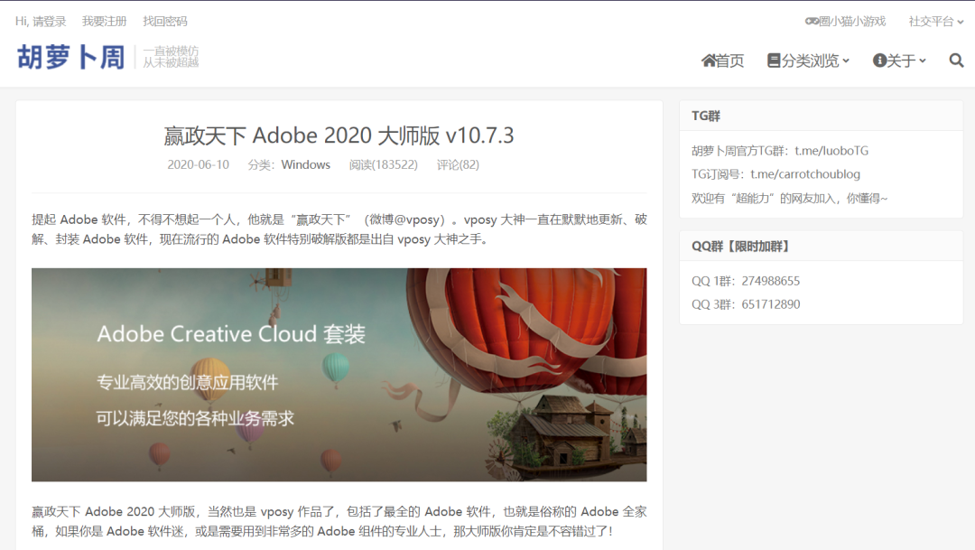The image size is (975, 550).
Task: Click the 胡萝卜周 site logo
Action: coord(70,57)
